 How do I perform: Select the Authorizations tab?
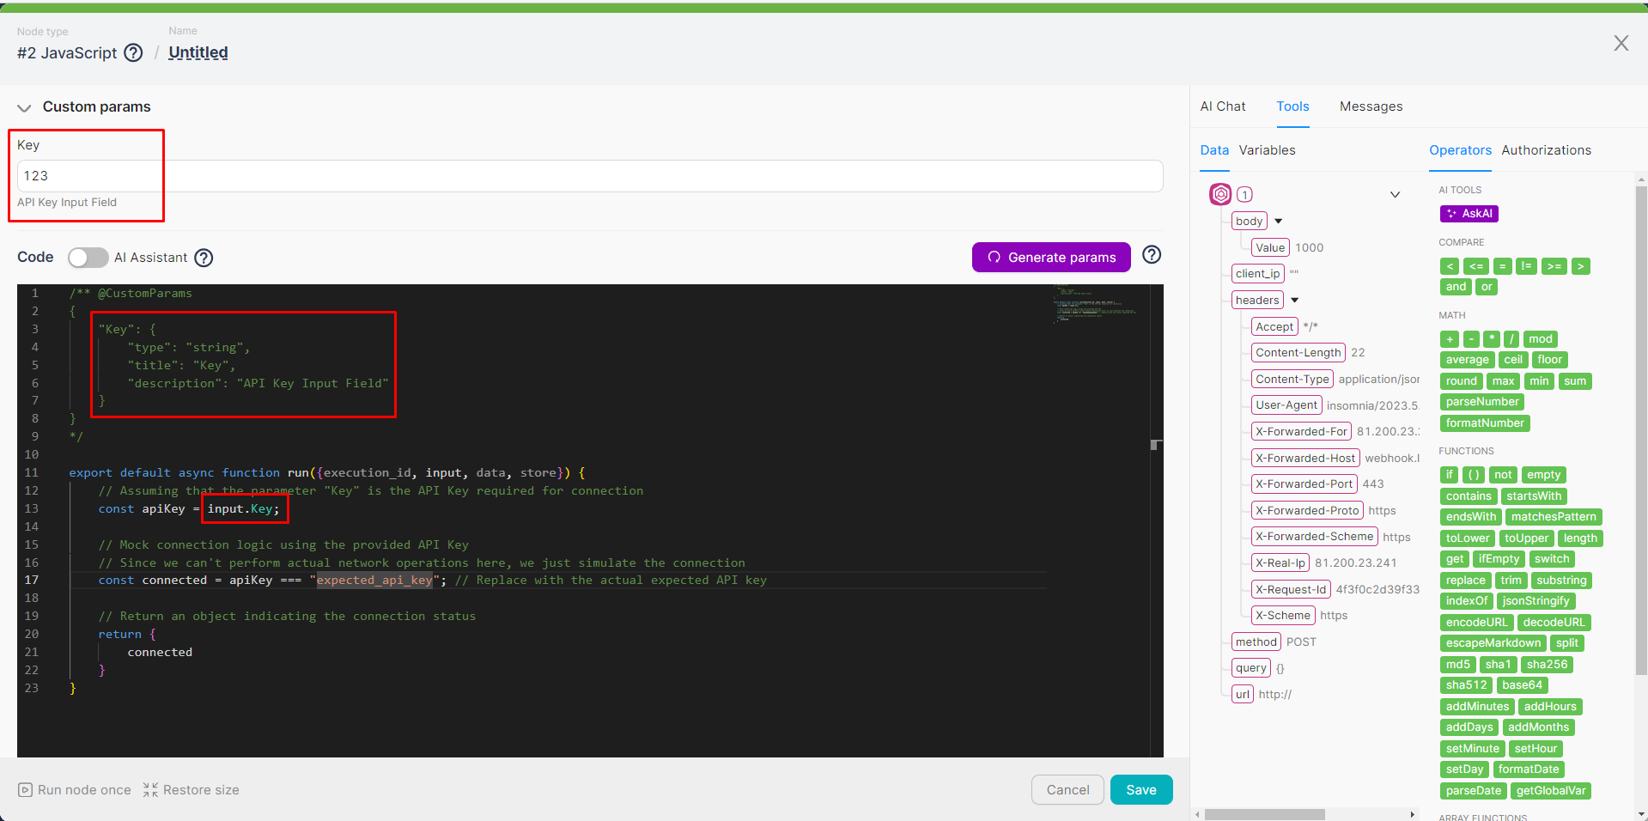point(1546,150)
